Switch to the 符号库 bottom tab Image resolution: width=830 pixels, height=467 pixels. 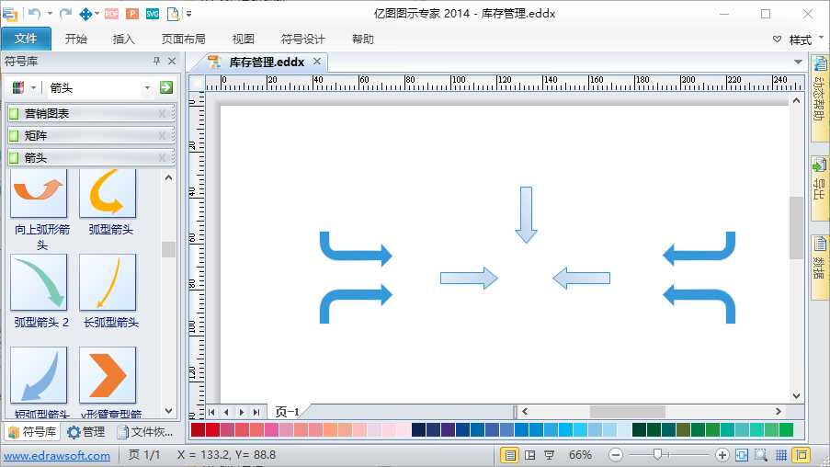click(32, 432)
